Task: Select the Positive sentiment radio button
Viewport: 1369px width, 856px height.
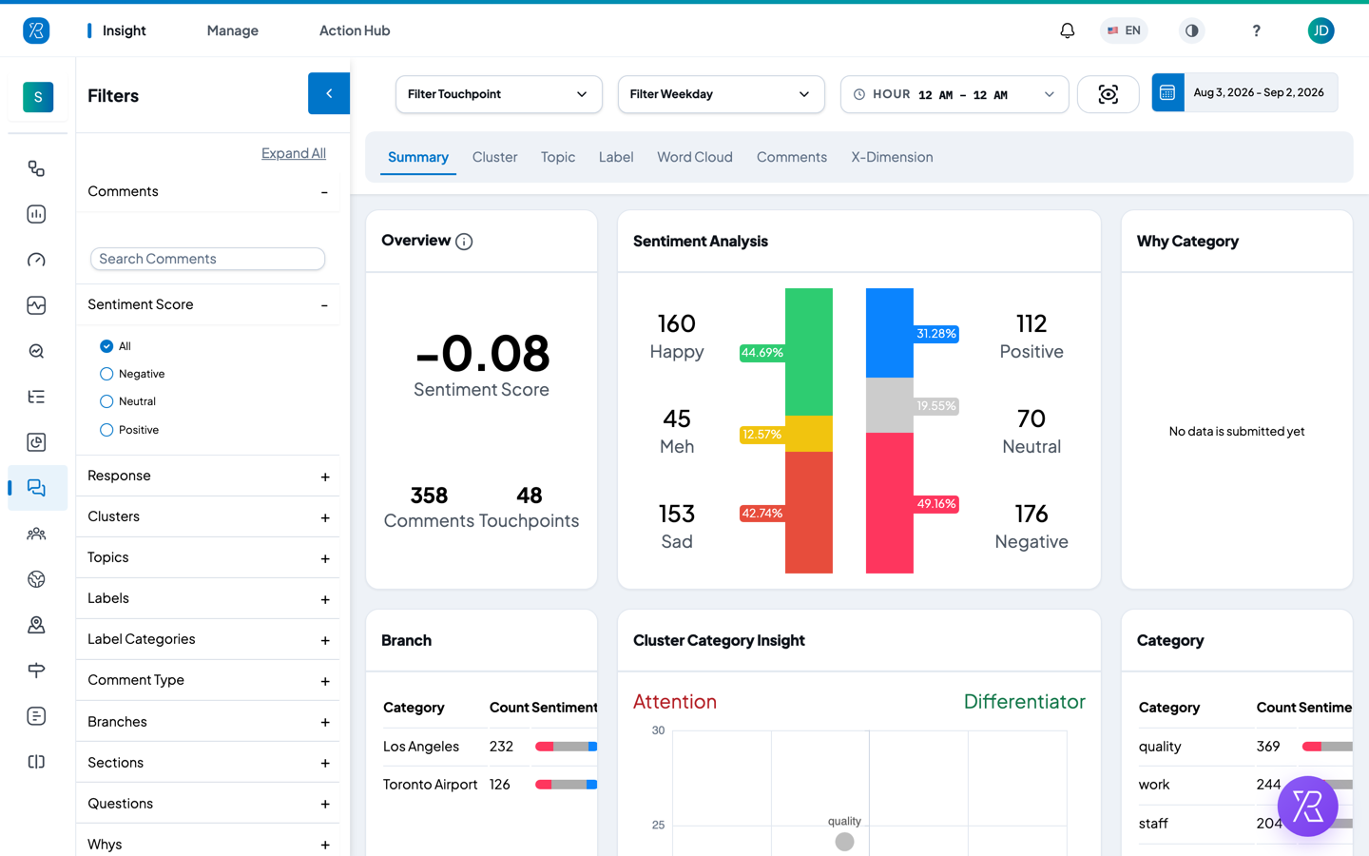Action: click(x=106, y=430)
